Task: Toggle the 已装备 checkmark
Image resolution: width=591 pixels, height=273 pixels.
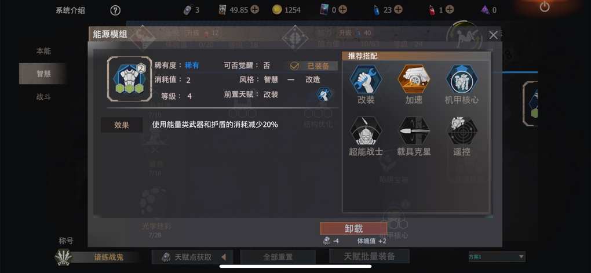Action: click(x=294, y=66)
